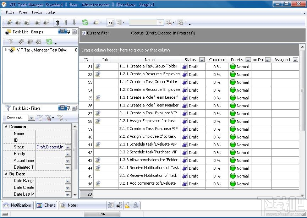Viewport: 307px width, 218px height.
Task: Open the Tools menu
Action: point(37,12)
